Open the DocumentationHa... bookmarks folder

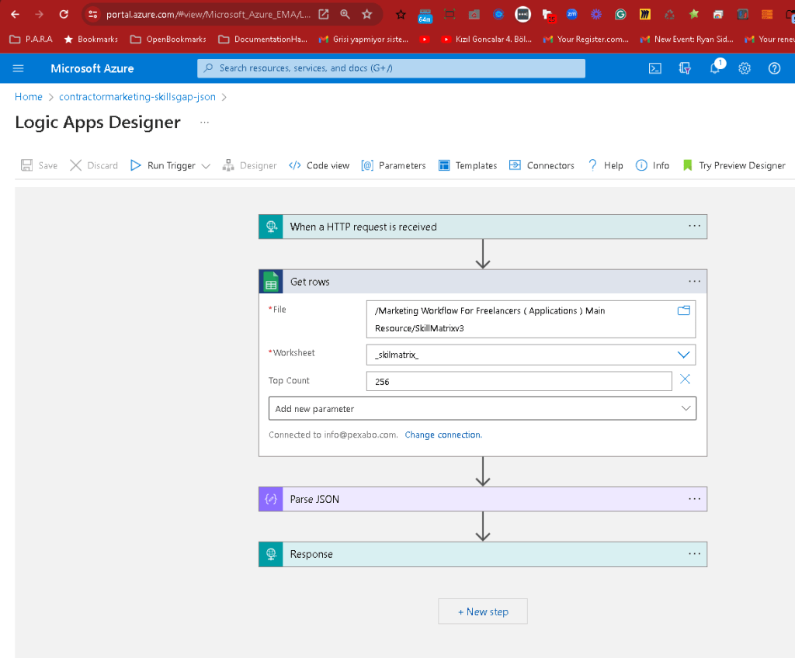click(263, 39)
